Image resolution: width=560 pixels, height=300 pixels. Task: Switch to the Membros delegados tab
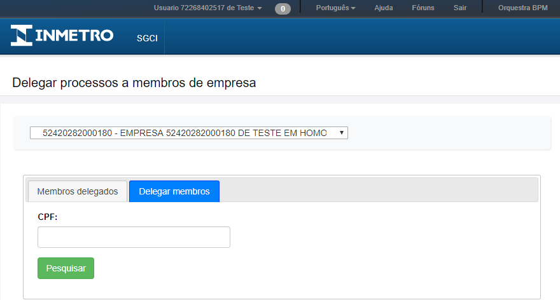[x=77, y=191]
